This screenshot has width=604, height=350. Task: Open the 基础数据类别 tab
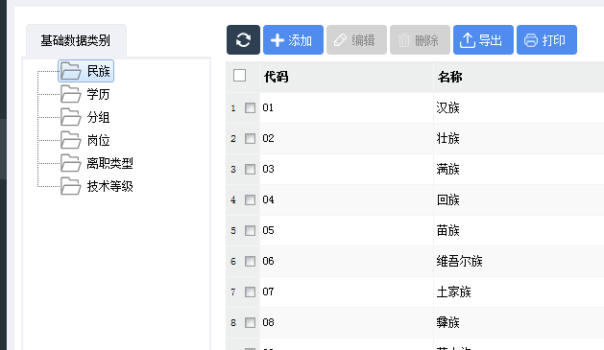pyautogui.click(x=76, y=40)
